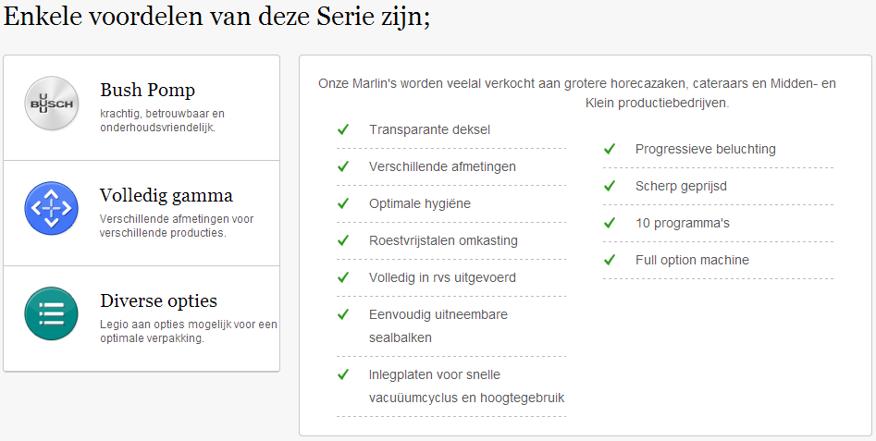876x441 pixels.
Task: Click the checkmark beside Roestvrijstalen omkasting
Action: tap(343, 240)
